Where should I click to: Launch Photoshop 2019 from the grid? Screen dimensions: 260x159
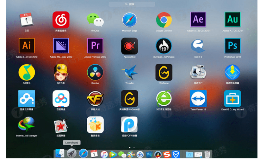(232, 45)
